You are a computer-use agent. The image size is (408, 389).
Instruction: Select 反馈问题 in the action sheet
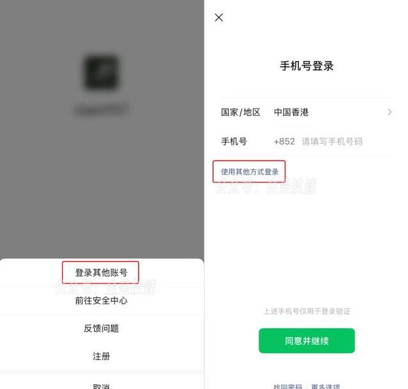click(x=101, y=328)
